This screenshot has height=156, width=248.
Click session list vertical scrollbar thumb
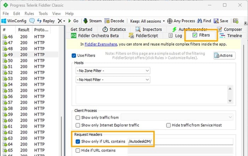pos(61,136)
